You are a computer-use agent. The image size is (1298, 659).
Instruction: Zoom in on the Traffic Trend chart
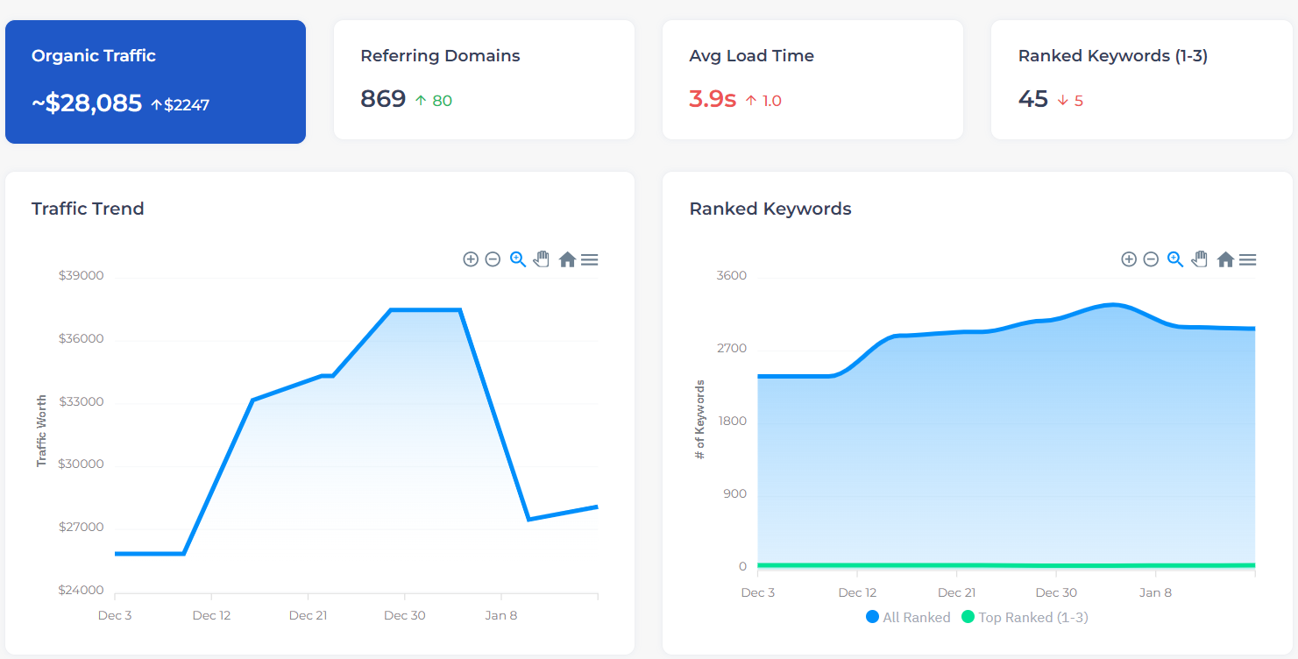point(471,259)
